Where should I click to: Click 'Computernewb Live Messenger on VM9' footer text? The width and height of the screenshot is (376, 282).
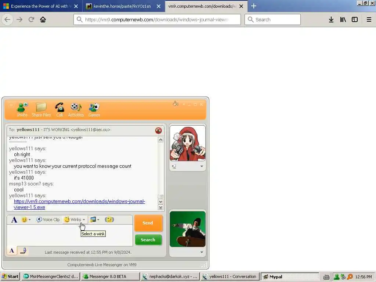point(102,265)
